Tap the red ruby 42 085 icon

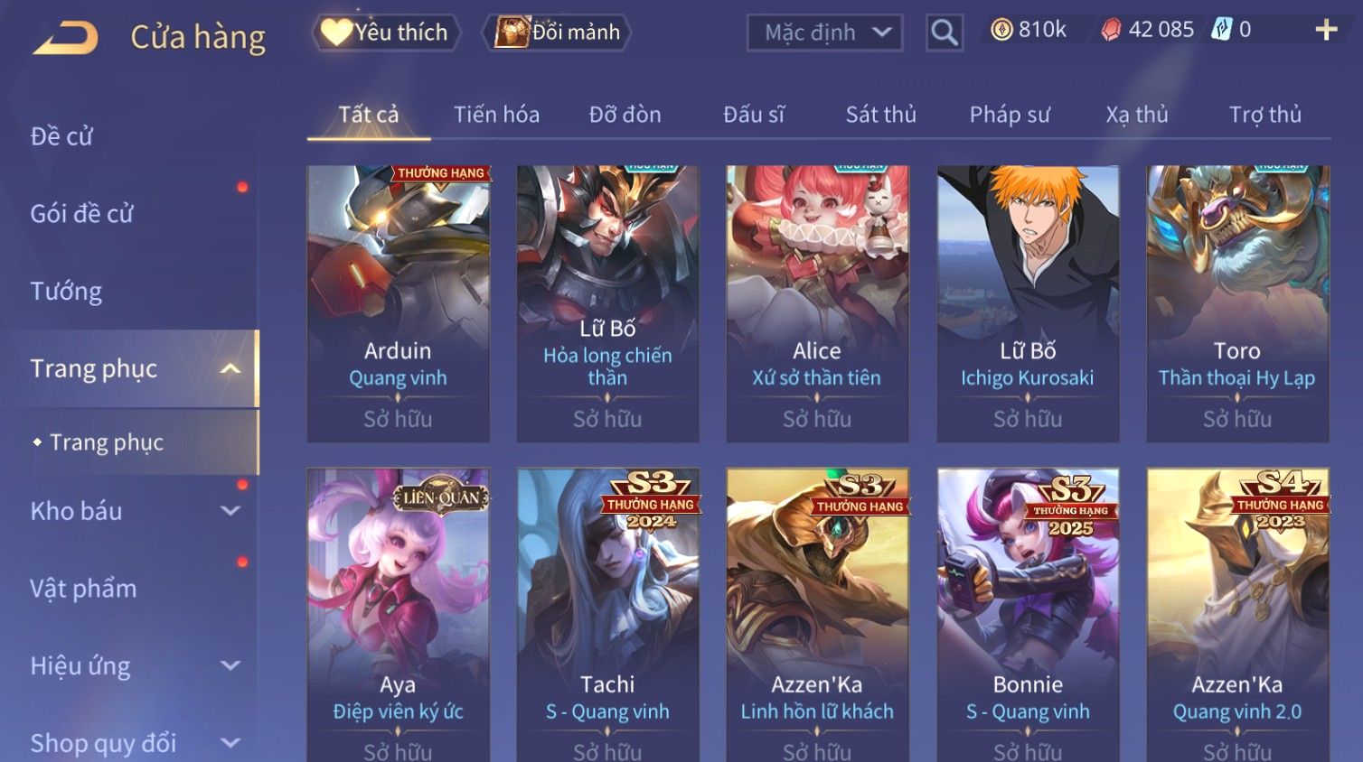coord(1111,30)
